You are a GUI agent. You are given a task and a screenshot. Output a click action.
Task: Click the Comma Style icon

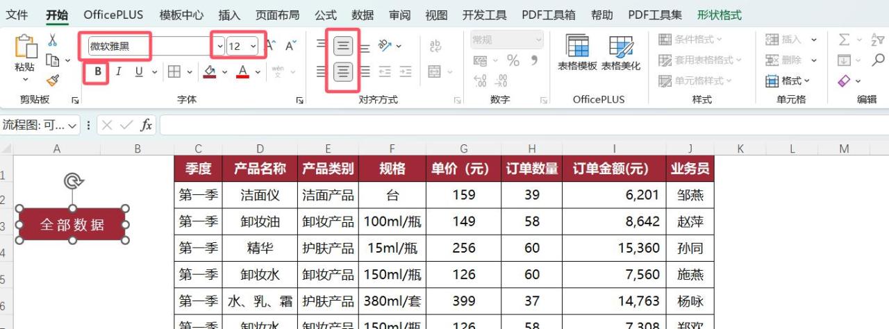click(x=534, y=60)
